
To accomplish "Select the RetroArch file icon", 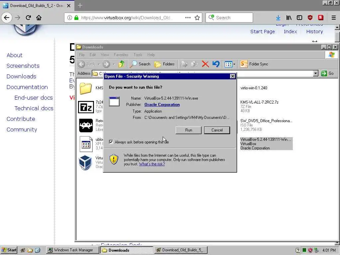I will 86,125.
